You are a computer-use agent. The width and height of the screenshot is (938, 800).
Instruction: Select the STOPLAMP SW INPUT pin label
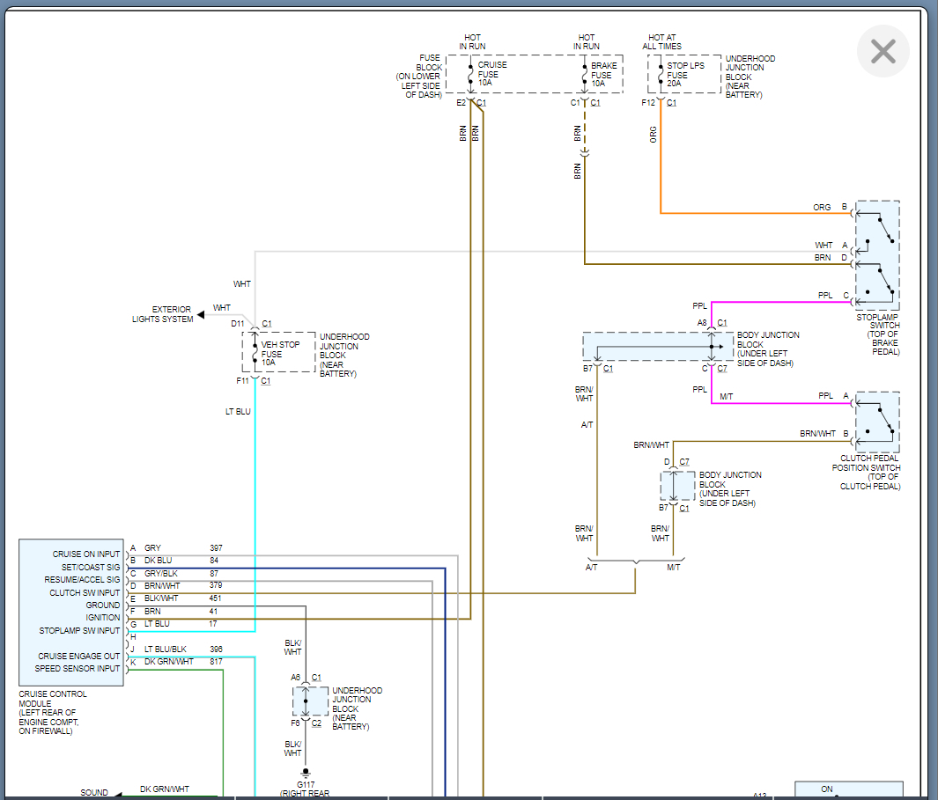coord(79,631)
